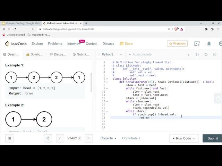Image resolution: width=222 pixels, height=166 pixels.
Task: Click the Premium button
Action: click(177, 44)
